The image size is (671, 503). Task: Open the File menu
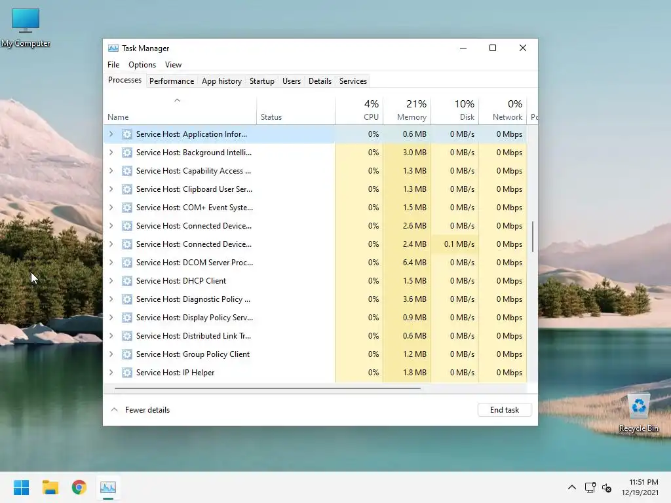pyautogui.click(x=113, y=65)
